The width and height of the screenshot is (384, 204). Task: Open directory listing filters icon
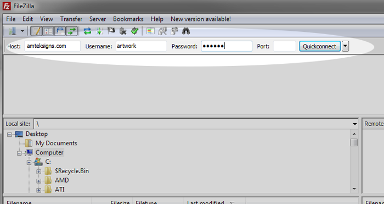150,31
